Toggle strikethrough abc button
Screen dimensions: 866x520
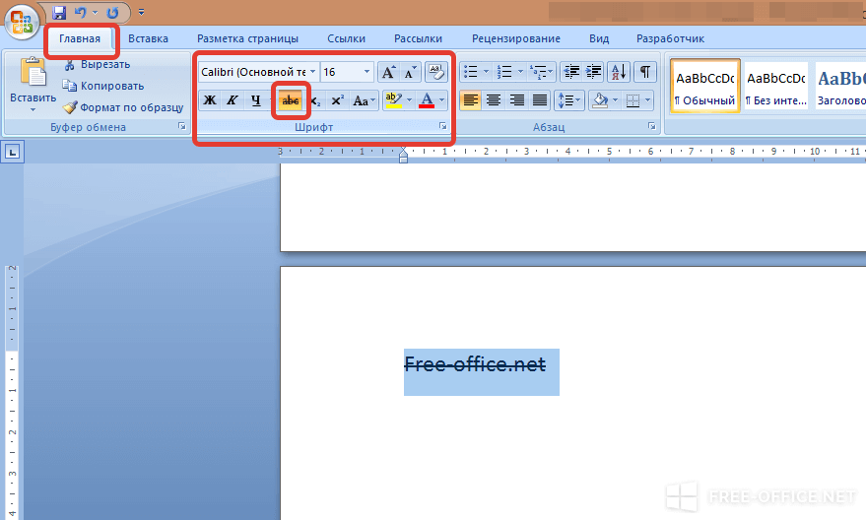tap(291, 100)
